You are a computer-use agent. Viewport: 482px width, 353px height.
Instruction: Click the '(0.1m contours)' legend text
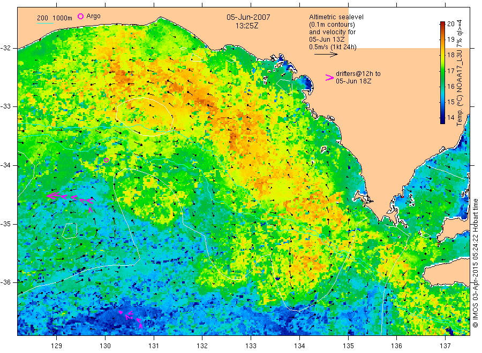coord(332,25)
